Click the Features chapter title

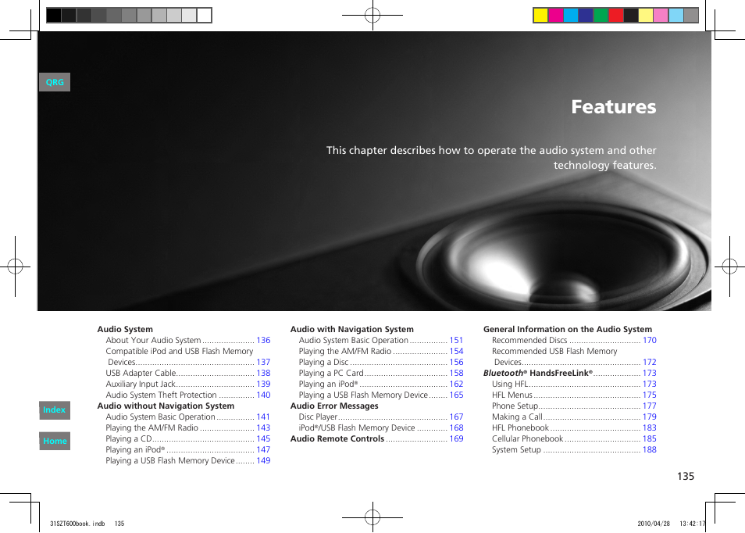613,106
